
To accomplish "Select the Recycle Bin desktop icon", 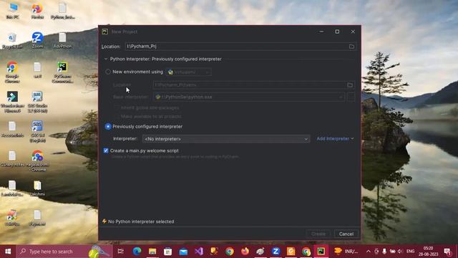I will [x=12, y=41].
